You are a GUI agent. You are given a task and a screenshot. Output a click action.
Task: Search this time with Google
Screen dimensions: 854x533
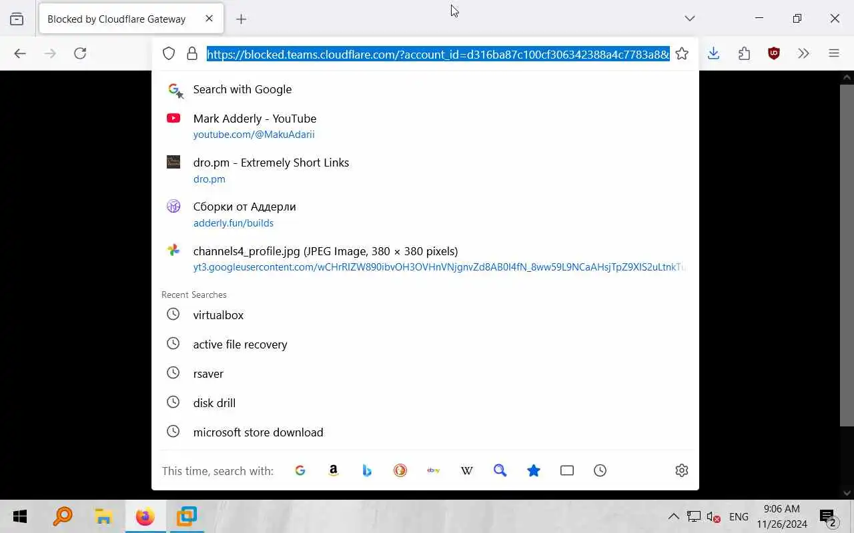tap(300, 470)
